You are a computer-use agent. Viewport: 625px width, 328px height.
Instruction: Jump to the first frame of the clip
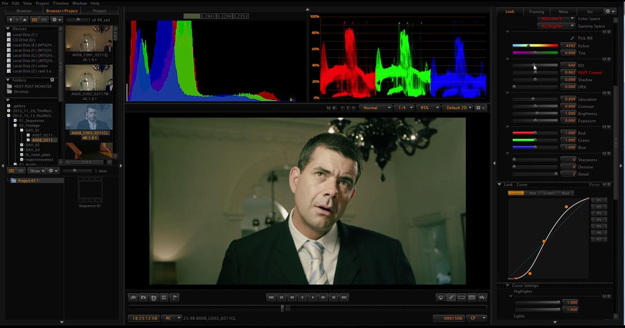271,297
